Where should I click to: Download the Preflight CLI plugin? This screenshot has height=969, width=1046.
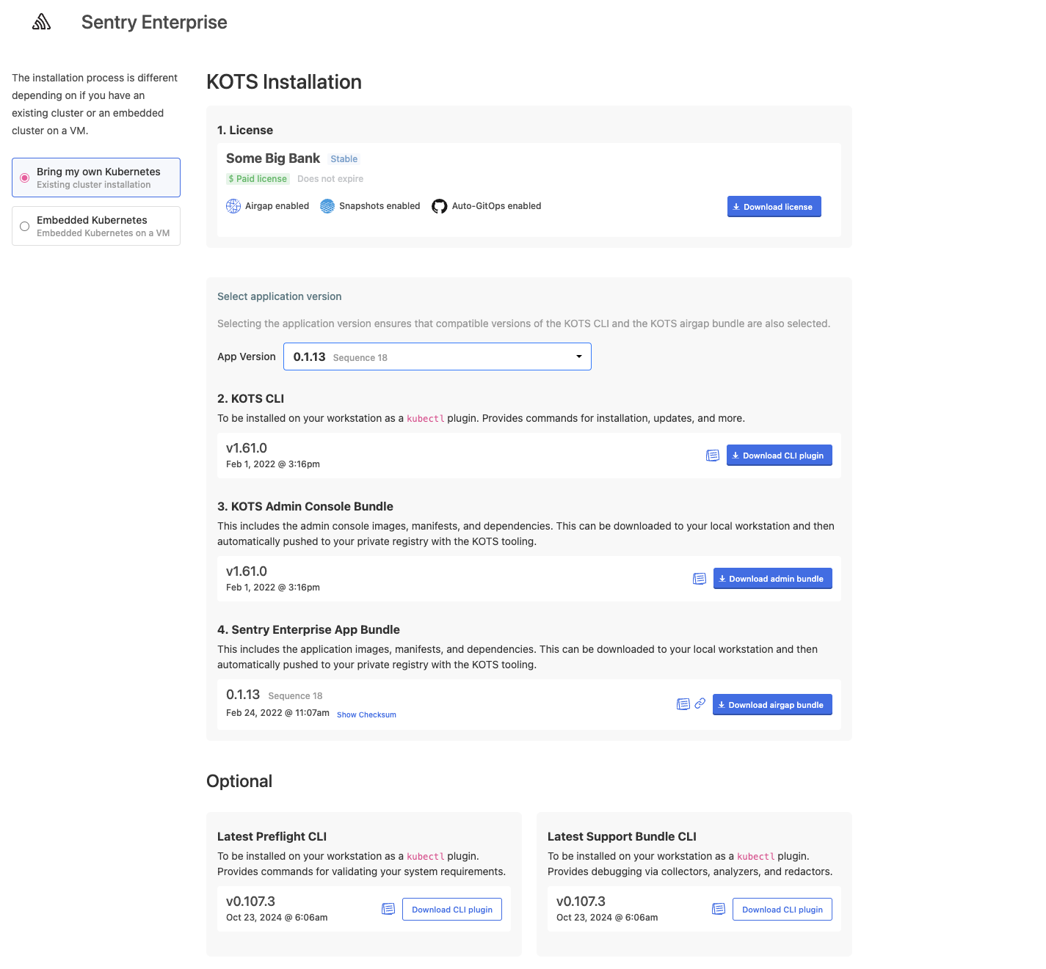click(452, 910)
